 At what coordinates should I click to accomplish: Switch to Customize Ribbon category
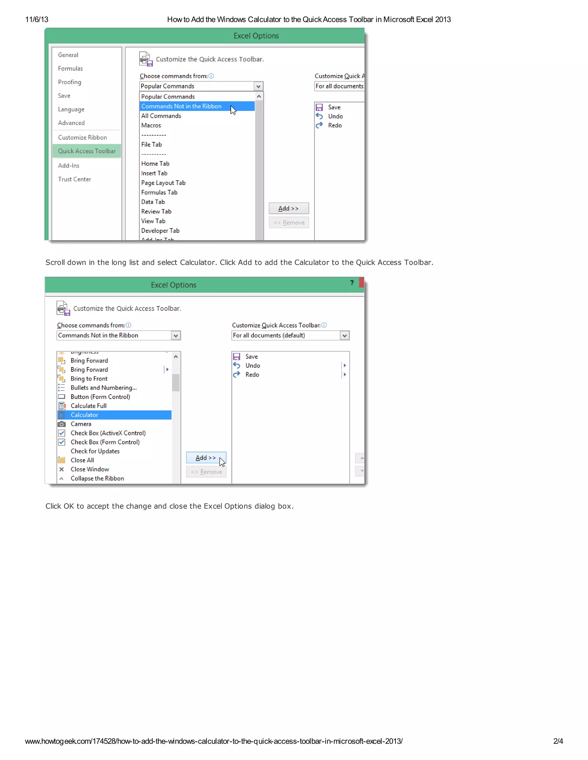83,137
